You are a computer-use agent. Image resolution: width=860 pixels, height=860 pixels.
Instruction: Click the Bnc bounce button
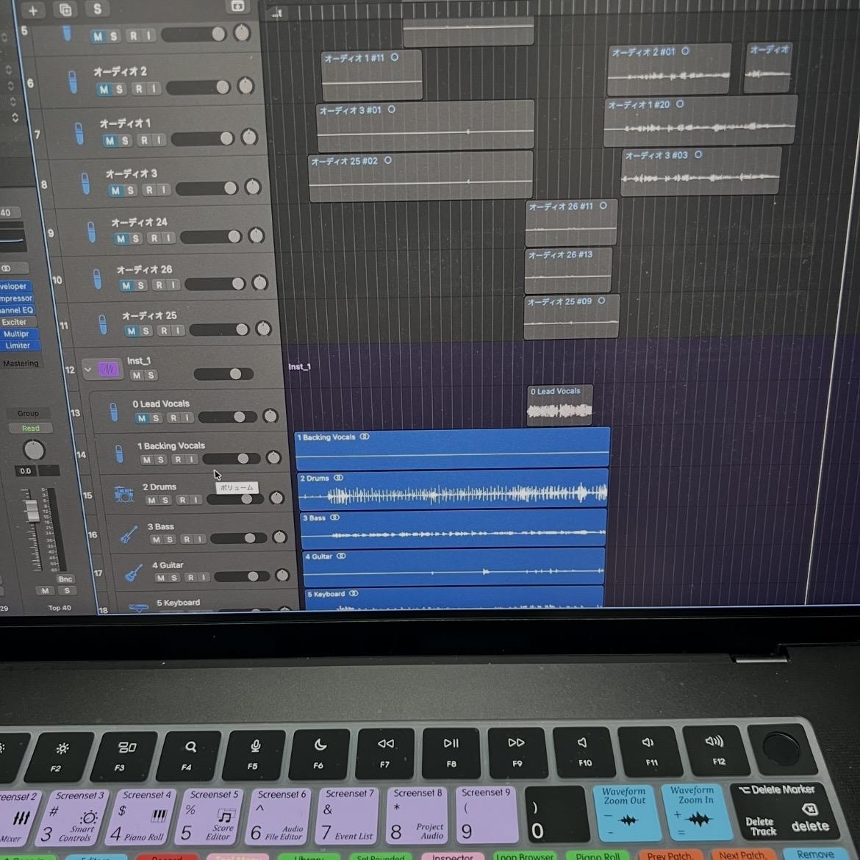65,579
